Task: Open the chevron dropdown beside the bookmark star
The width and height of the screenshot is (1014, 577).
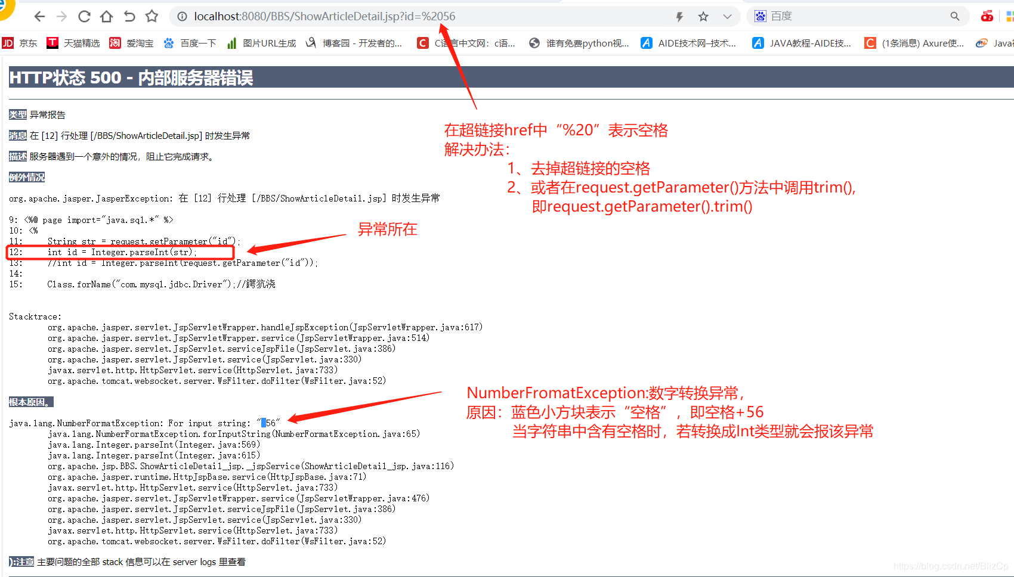Action: 727,16
